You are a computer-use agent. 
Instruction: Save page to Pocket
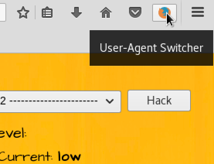click(x=135, y=12)
